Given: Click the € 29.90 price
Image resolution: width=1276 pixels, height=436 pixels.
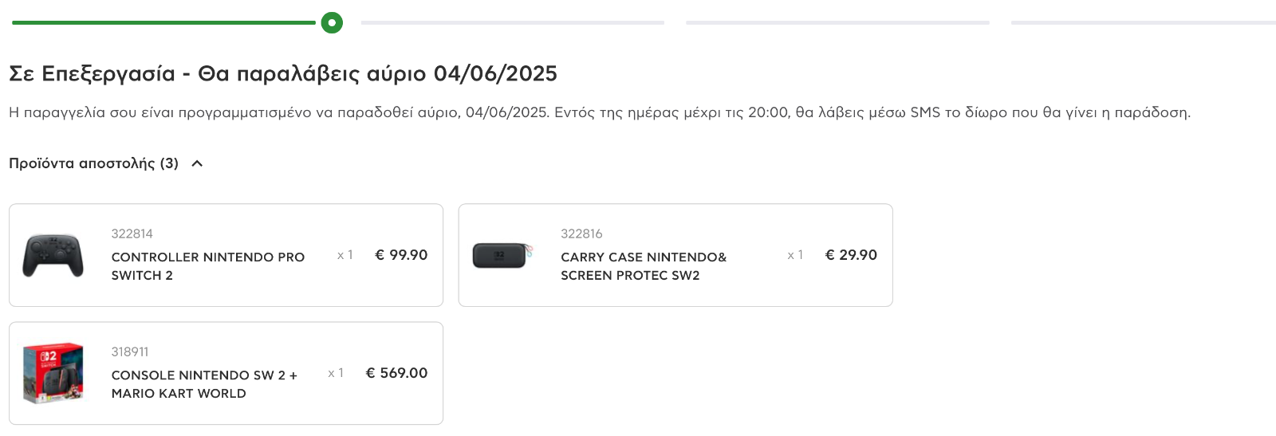Looking at the screenshot, I should tap(851, 255).
